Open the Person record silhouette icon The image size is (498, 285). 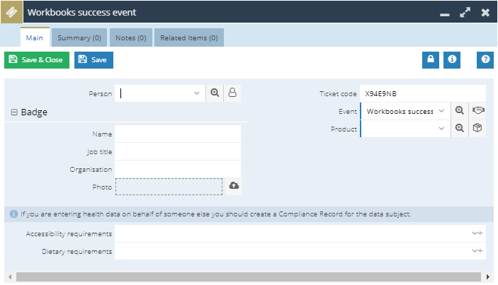[232, 93]
